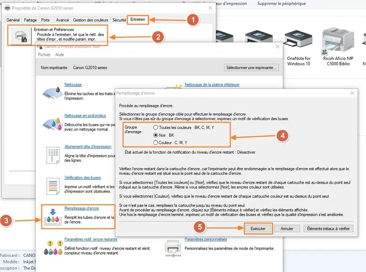Select the OneNote for Windows 10 printer icon
This screenshot has height=272, width=366.
[x=298, y=39]
